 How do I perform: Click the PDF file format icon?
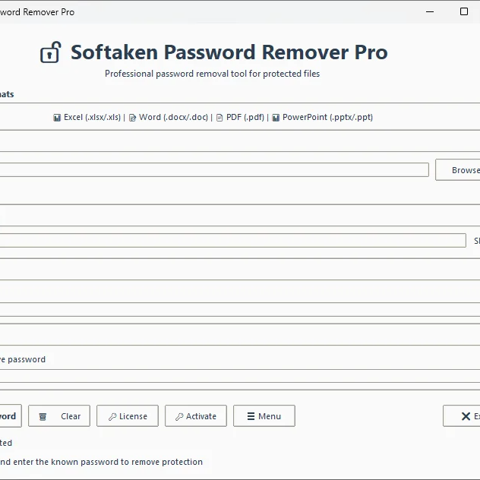pyautogui.click(x=219, y=118)
